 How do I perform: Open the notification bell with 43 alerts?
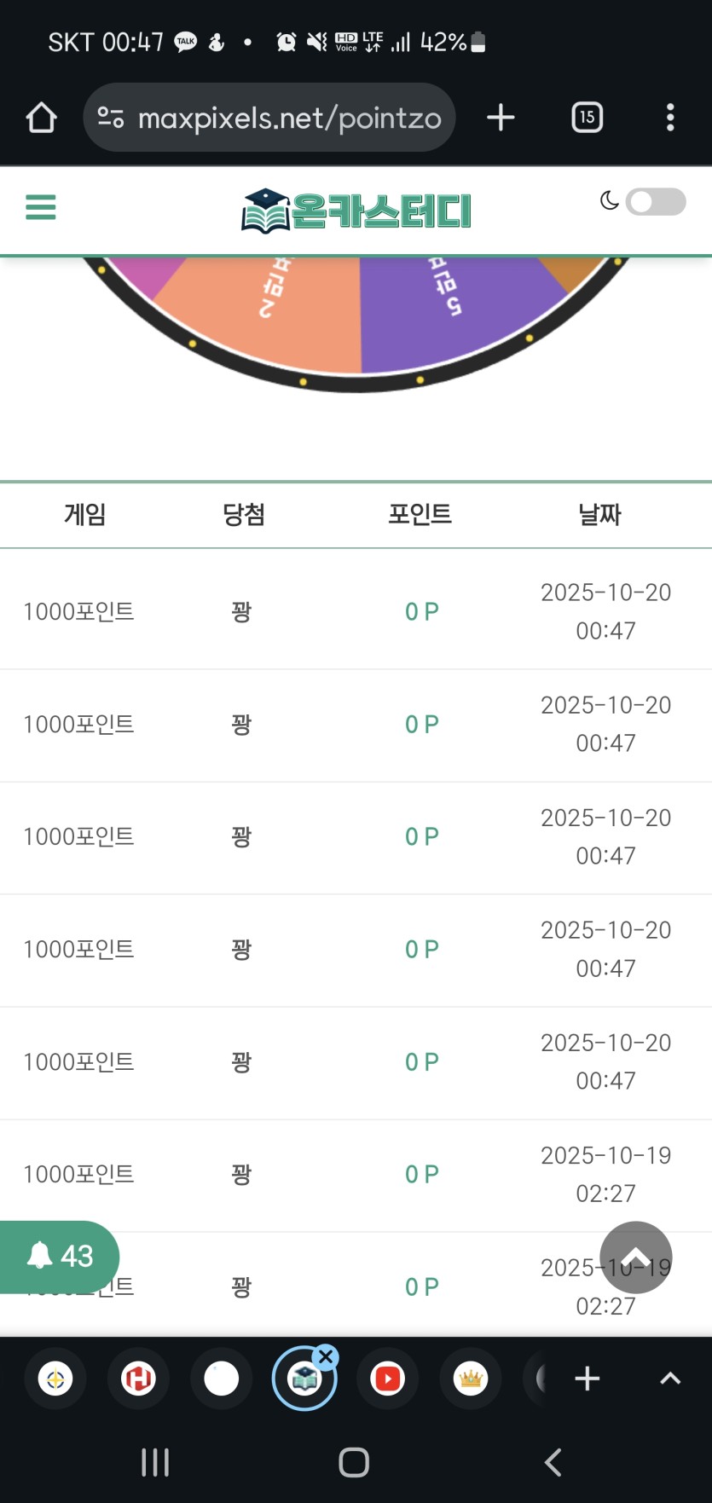59,1256
